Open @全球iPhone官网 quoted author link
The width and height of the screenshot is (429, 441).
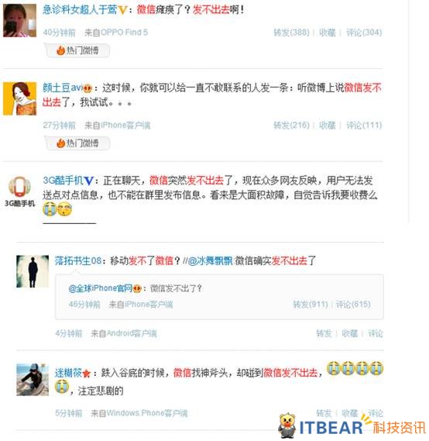(101, 288)
